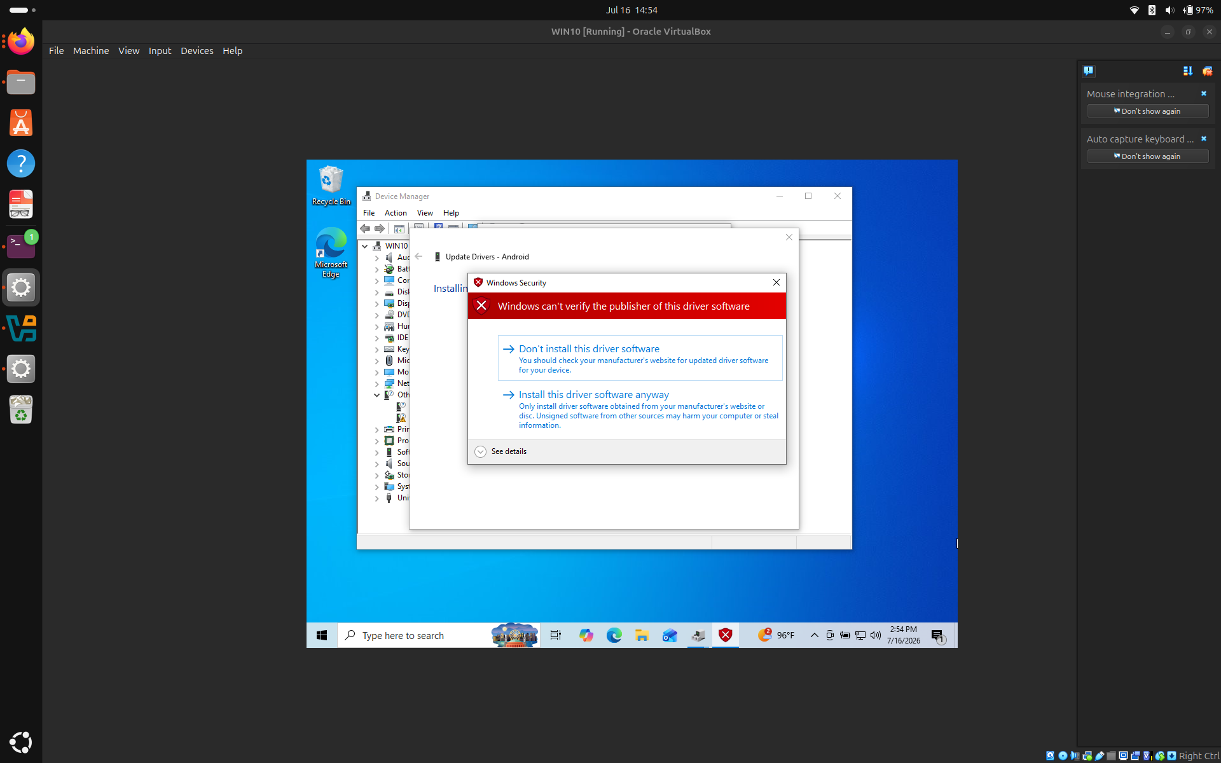Click the back arrow in Update Drivers
This screenshot has height=763, width=1221.
(x=418, y=257)
